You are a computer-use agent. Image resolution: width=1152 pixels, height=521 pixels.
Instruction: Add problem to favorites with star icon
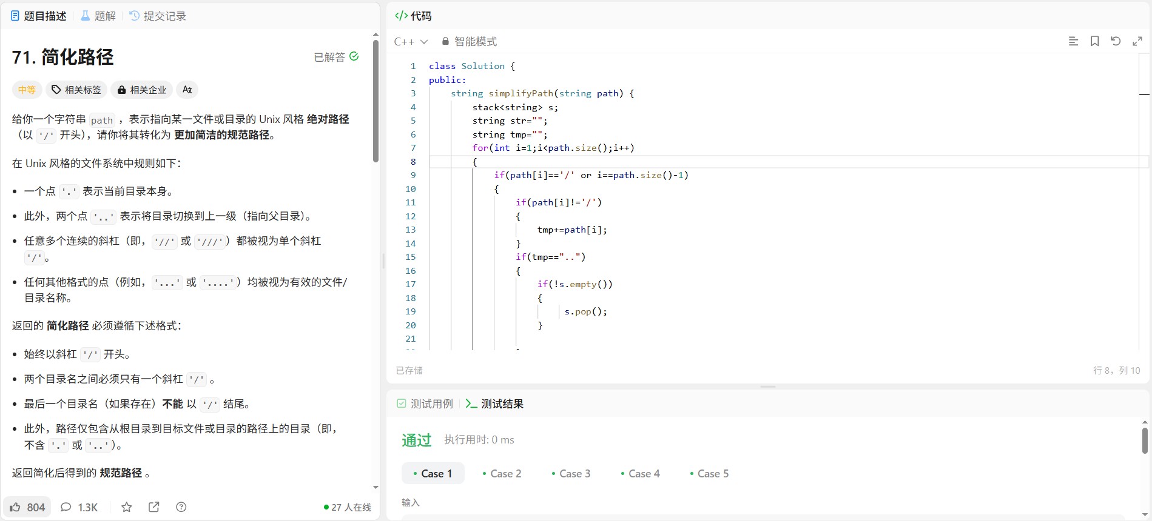[x=127, y=507]
